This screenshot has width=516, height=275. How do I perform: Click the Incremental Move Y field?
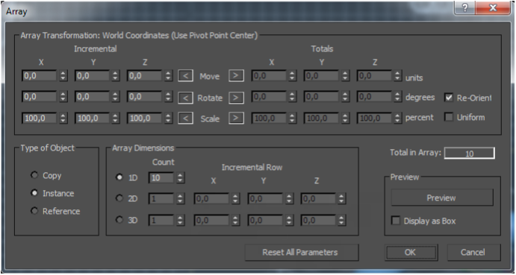[93, 76]
